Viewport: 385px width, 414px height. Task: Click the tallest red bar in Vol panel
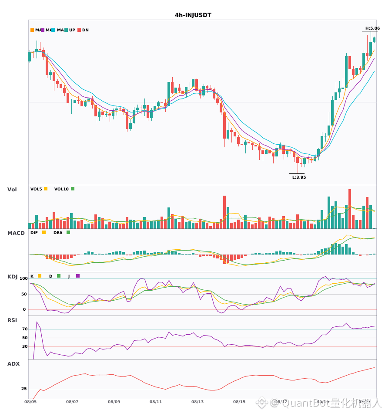coord(350,209)
